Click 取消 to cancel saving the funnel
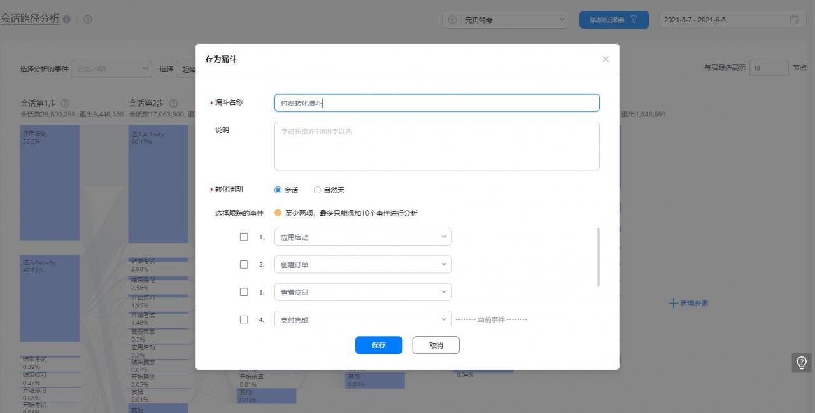 tap(436, 345)
